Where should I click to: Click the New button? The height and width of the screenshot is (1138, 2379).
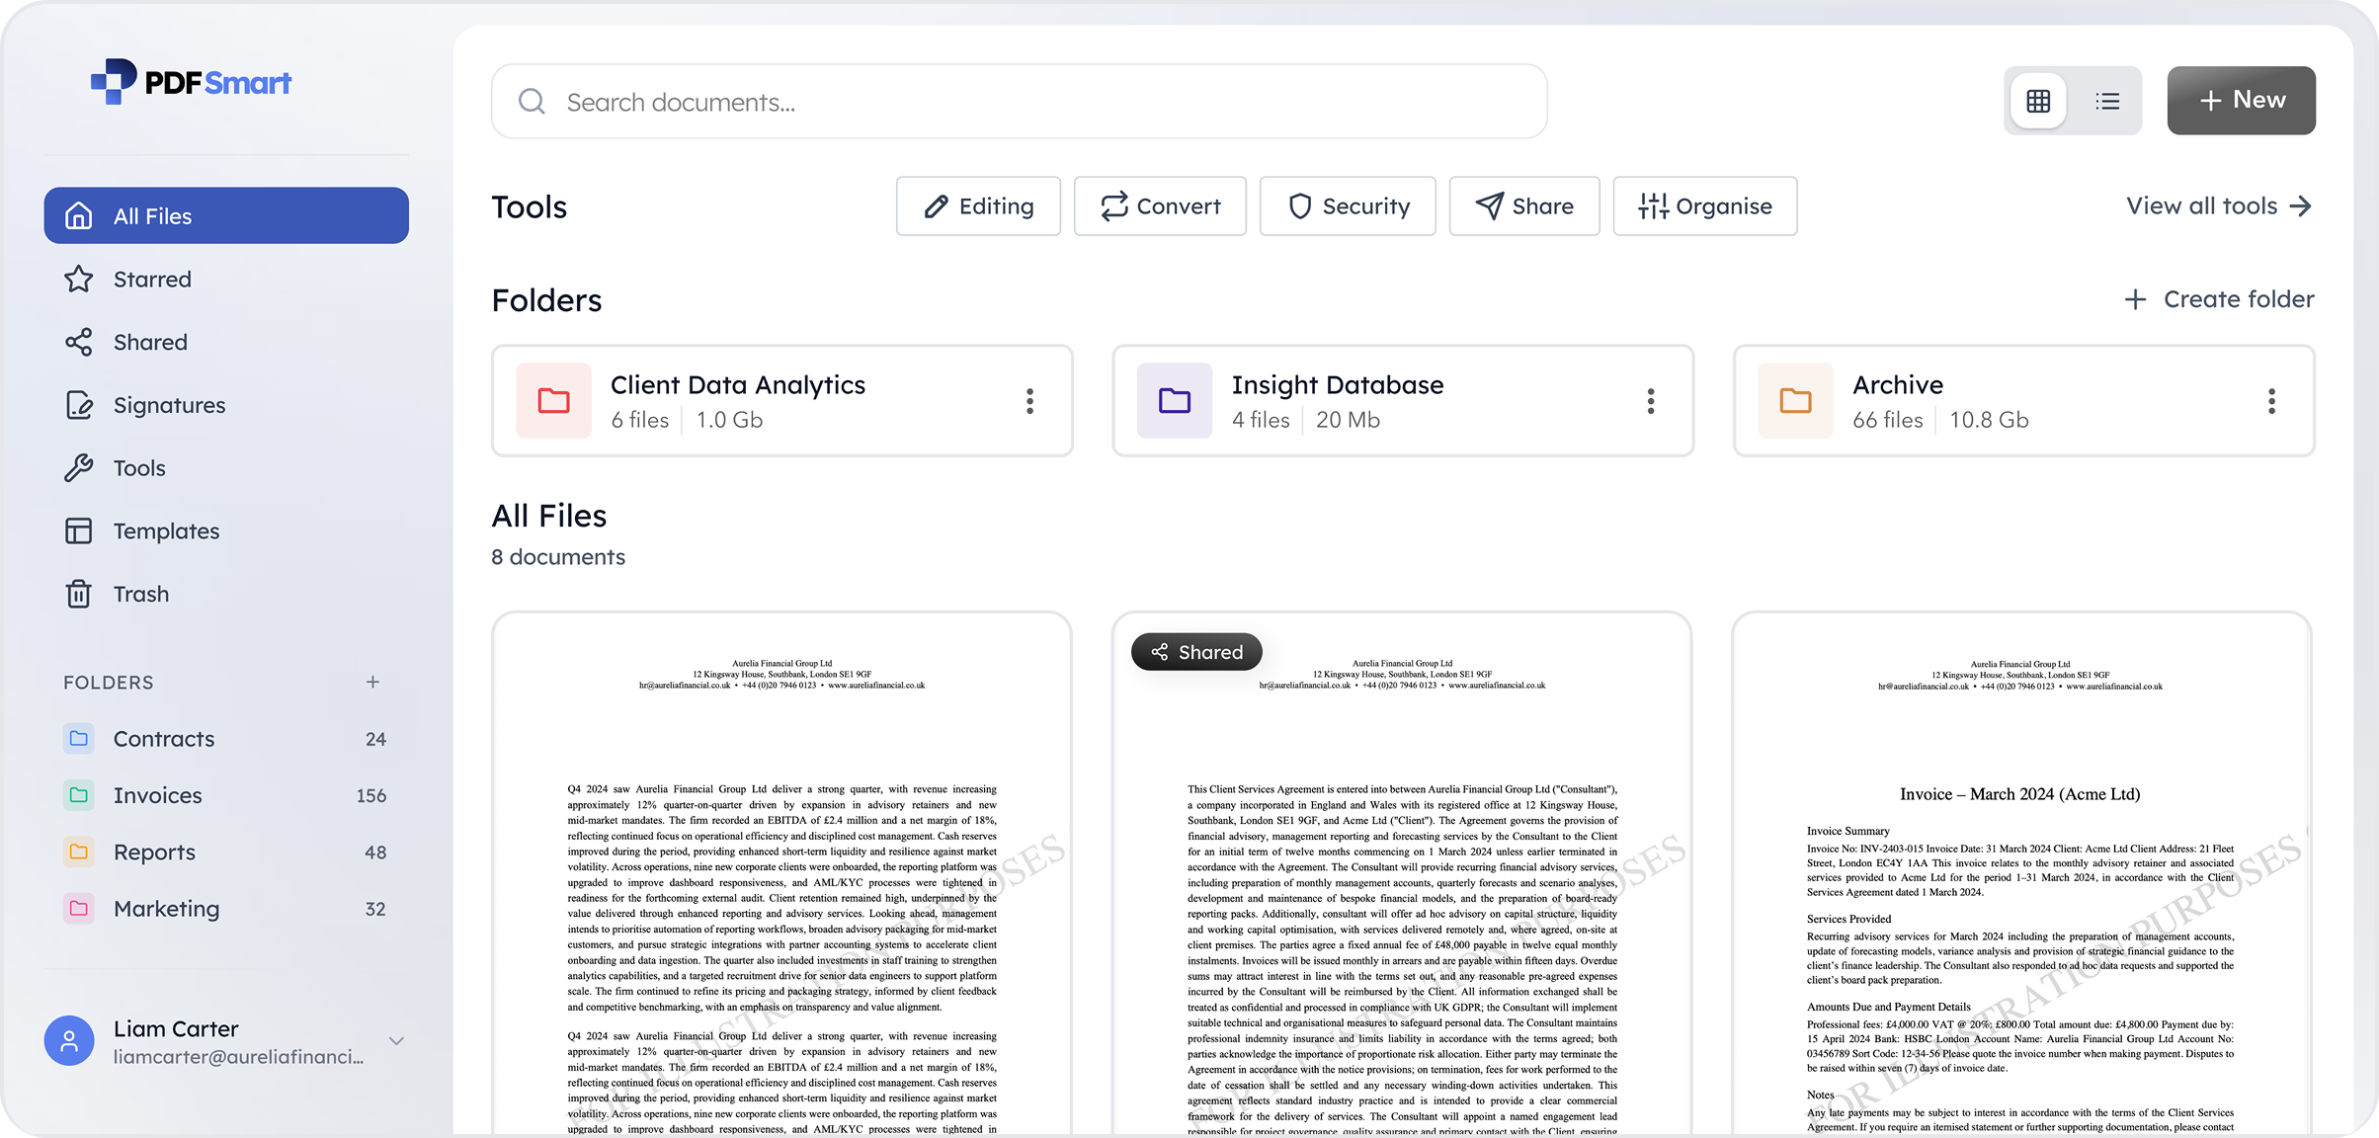click(2241, 101)
